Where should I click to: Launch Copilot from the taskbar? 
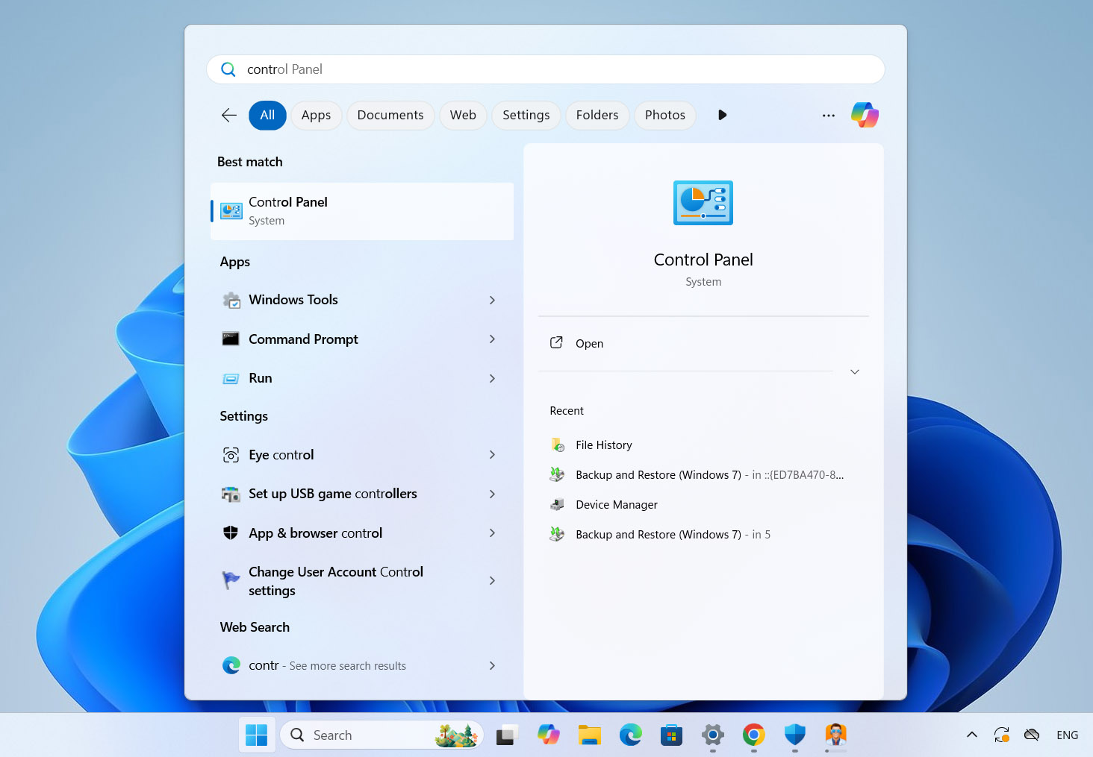click(549, 735)
